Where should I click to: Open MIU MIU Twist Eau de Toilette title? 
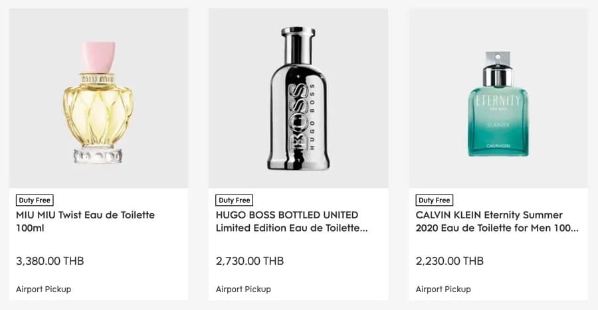(x=85, y=221)
